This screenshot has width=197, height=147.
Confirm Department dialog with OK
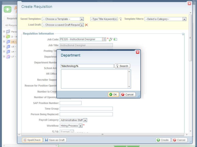pos(113,94)
